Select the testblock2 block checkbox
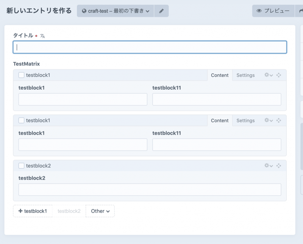 pyautogui.click(x=22, y=166)
